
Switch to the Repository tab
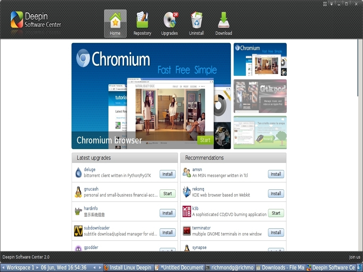pos(142,24)
